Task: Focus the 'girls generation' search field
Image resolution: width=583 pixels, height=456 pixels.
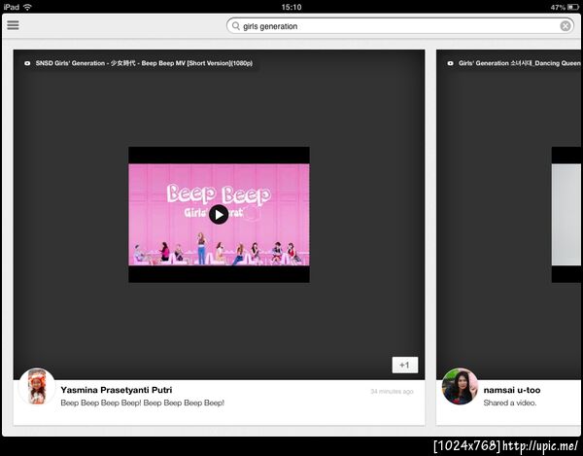Action: tap(400, 26)
